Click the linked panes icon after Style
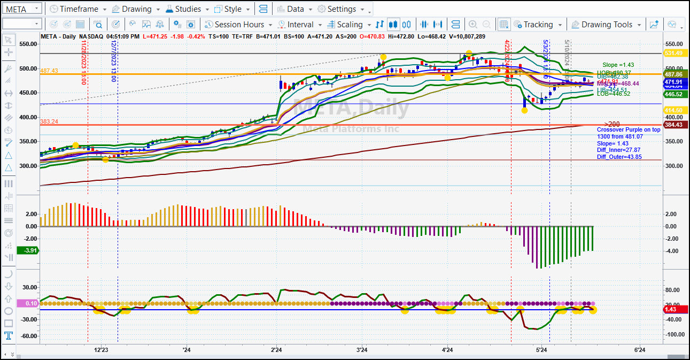 coord(262,9)
